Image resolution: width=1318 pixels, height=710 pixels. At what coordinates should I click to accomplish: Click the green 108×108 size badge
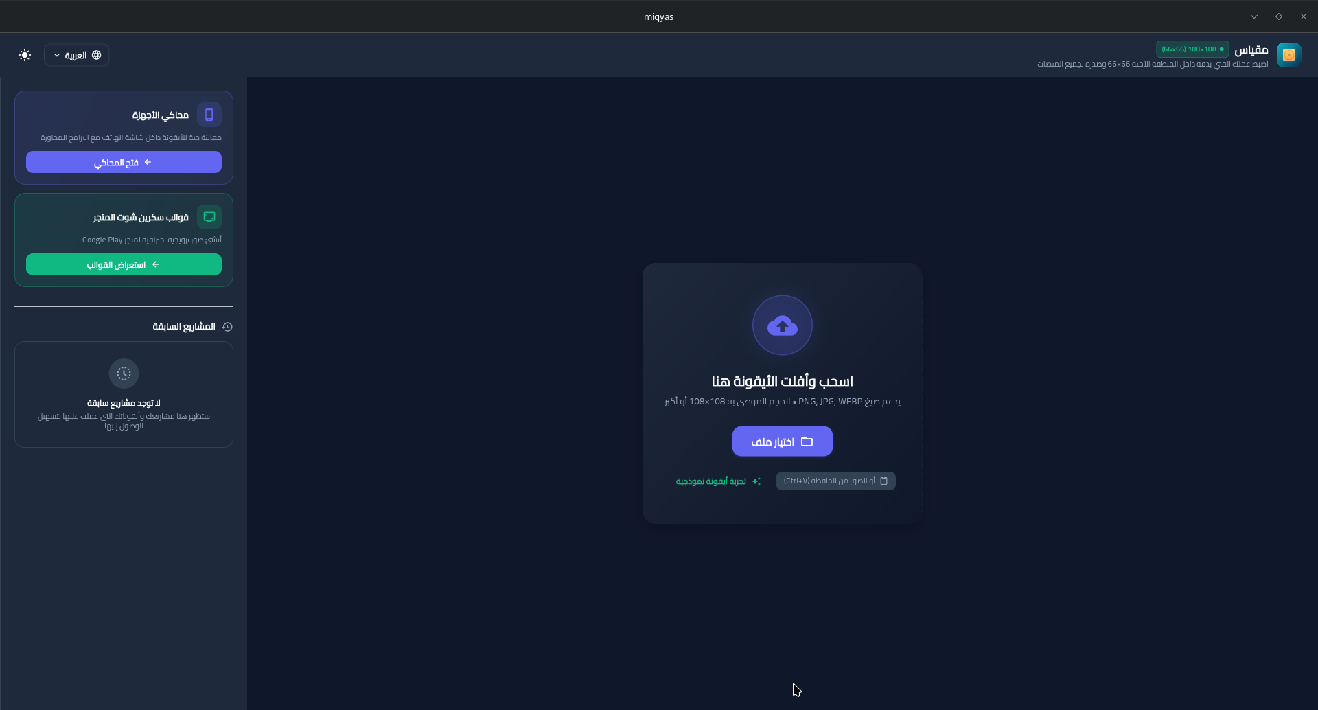1192,49
